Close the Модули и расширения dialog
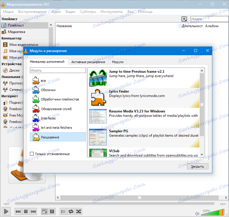 coord(207,51)
